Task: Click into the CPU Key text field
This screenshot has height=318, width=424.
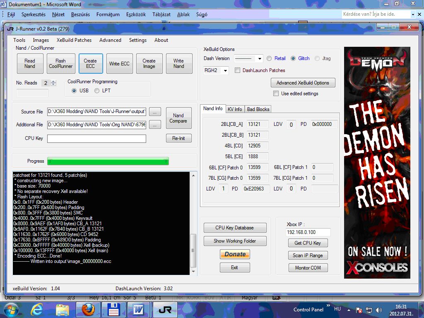Action: tap(96, 139)
